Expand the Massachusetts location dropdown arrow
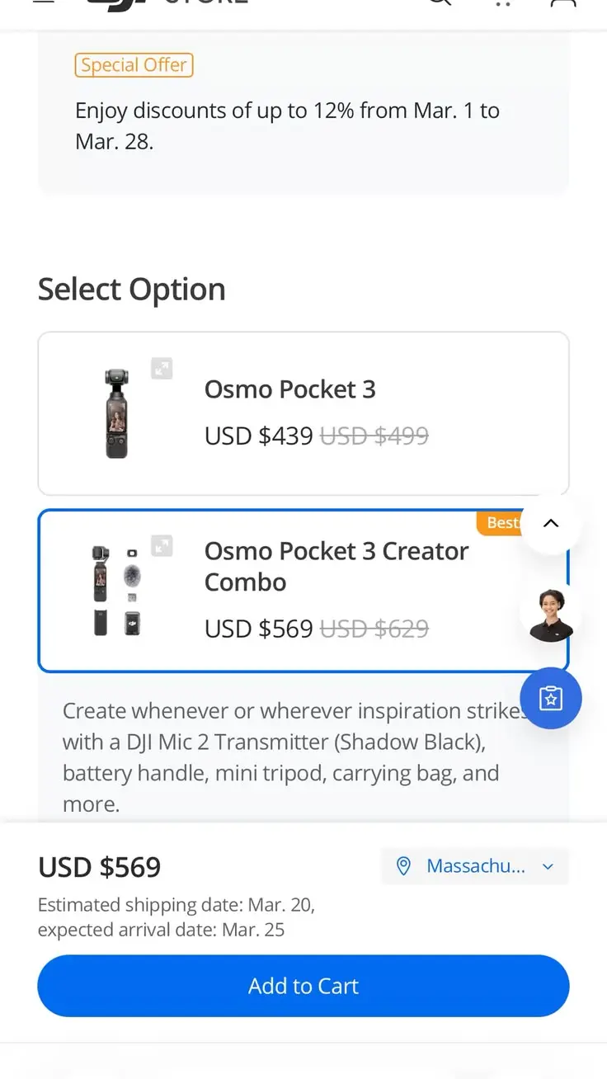 coord(548,866)
